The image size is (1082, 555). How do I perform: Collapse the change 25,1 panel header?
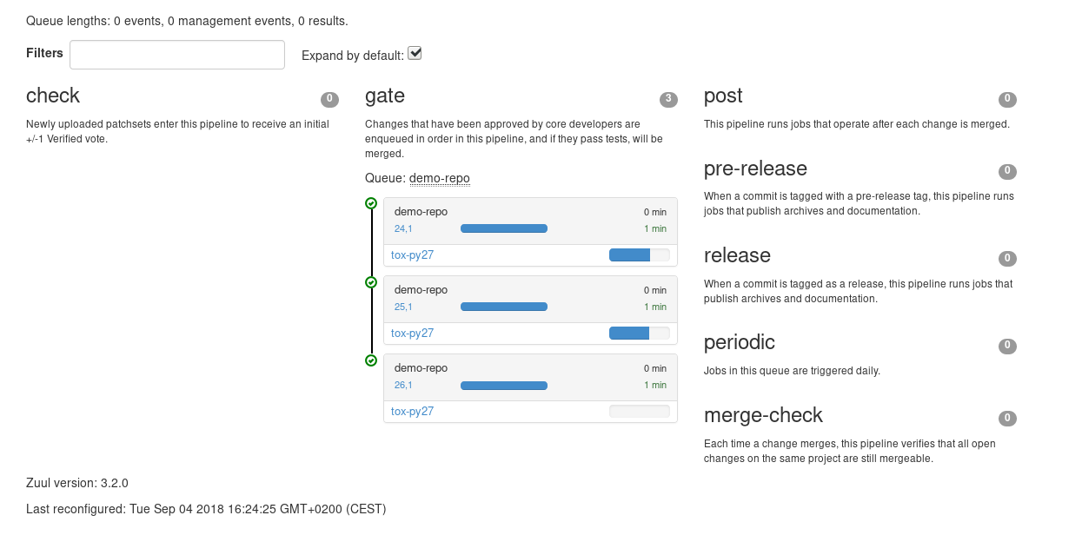(530, 290)
